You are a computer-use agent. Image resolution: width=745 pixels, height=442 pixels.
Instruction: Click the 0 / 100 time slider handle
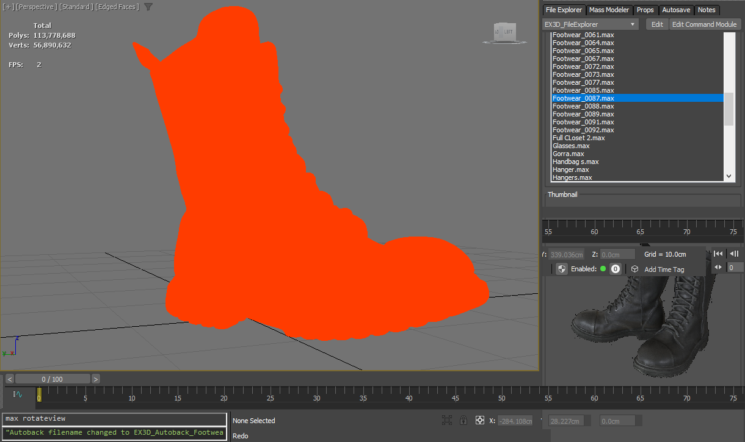[x=53, y=379]
